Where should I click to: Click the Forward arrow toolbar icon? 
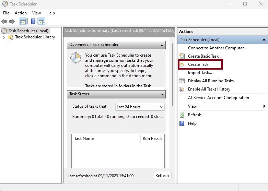[12, 22]
